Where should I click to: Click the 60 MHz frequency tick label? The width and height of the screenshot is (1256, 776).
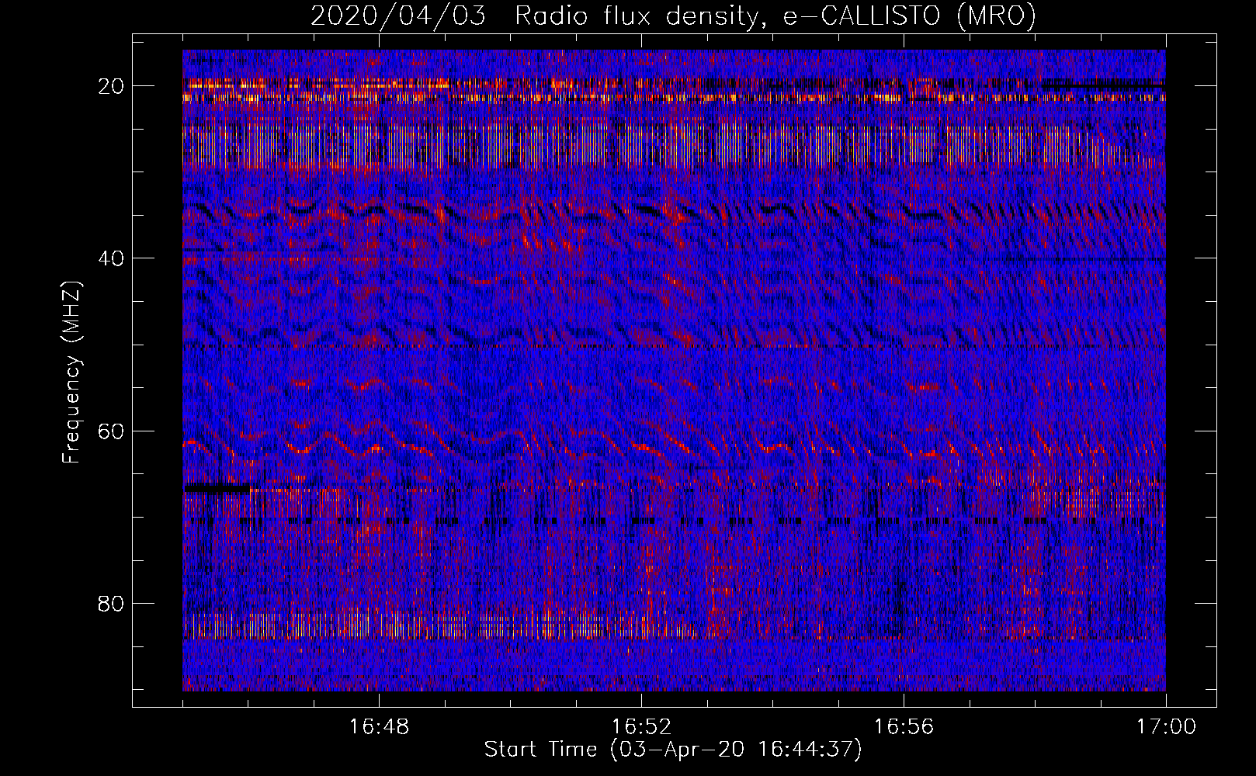point(112,431)
